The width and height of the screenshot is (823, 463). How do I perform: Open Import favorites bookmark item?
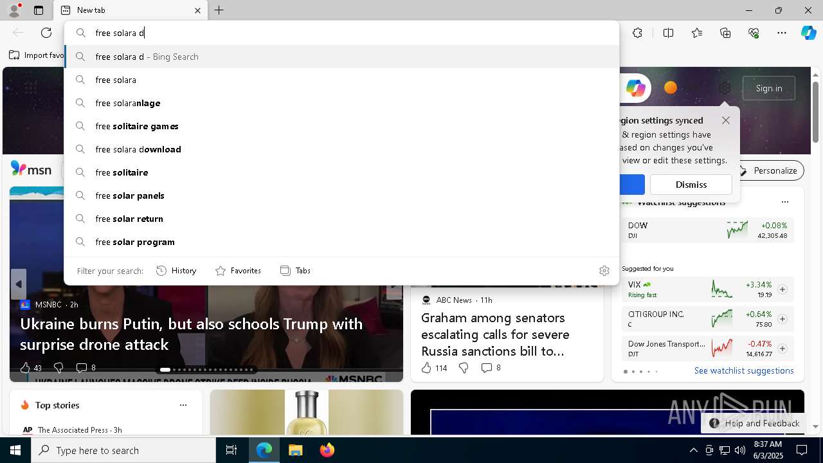(37, 55)
